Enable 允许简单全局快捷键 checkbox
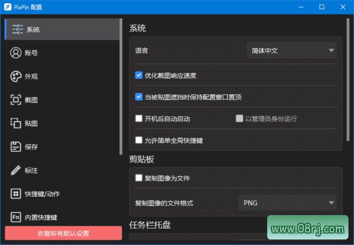The image size is (354, 245). (x=139, y=140)
